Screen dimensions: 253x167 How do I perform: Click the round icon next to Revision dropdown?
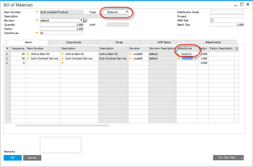coord(85,20)
